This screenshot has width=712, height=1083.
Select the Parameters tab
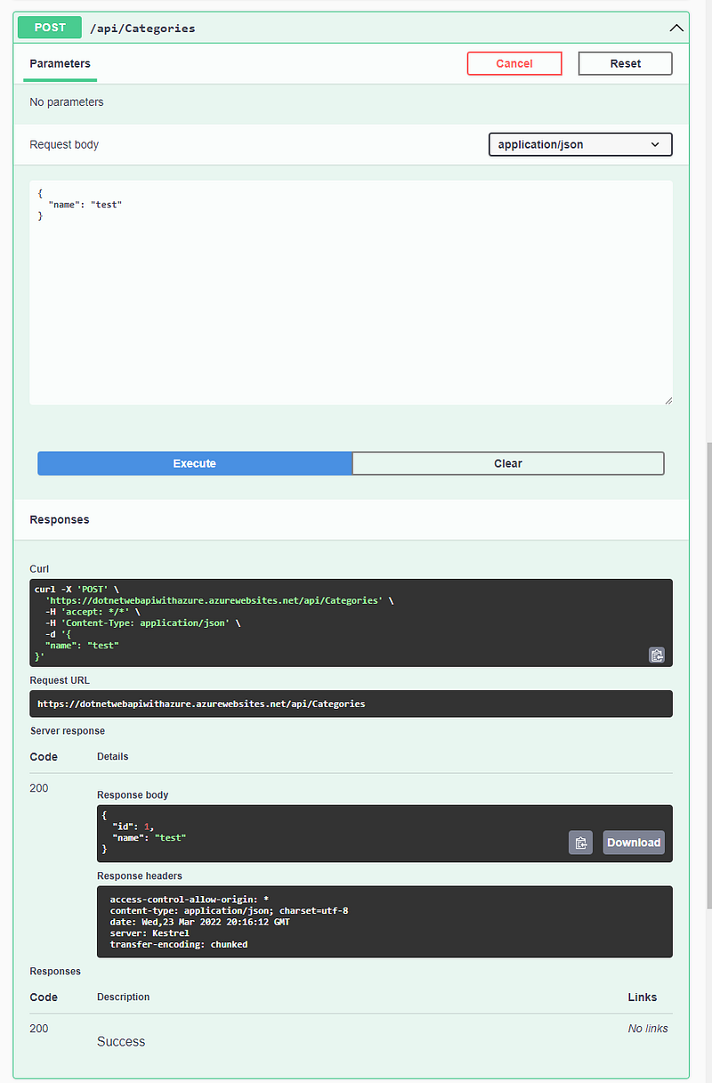pos(60,64)
